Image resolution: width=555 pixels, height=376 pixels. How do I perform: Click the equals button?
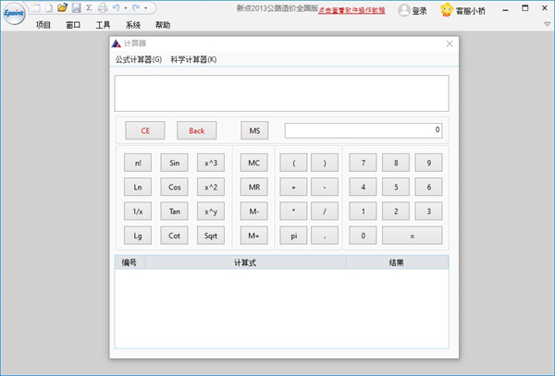(x=412, y=236)
